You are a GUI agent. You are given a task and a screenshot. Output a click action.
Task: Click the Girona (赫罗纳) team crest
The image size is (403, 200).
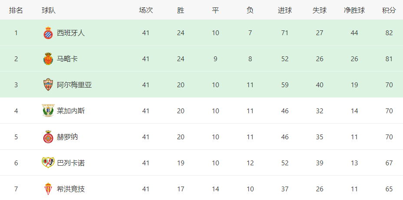48,137
